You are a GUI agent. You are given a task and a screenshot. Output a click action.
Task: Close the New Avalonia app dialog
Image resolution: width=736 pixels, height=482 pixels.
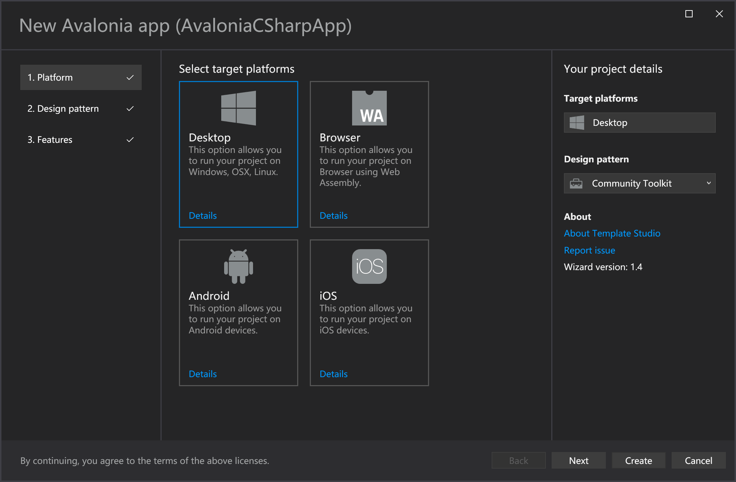pos(719,14)
